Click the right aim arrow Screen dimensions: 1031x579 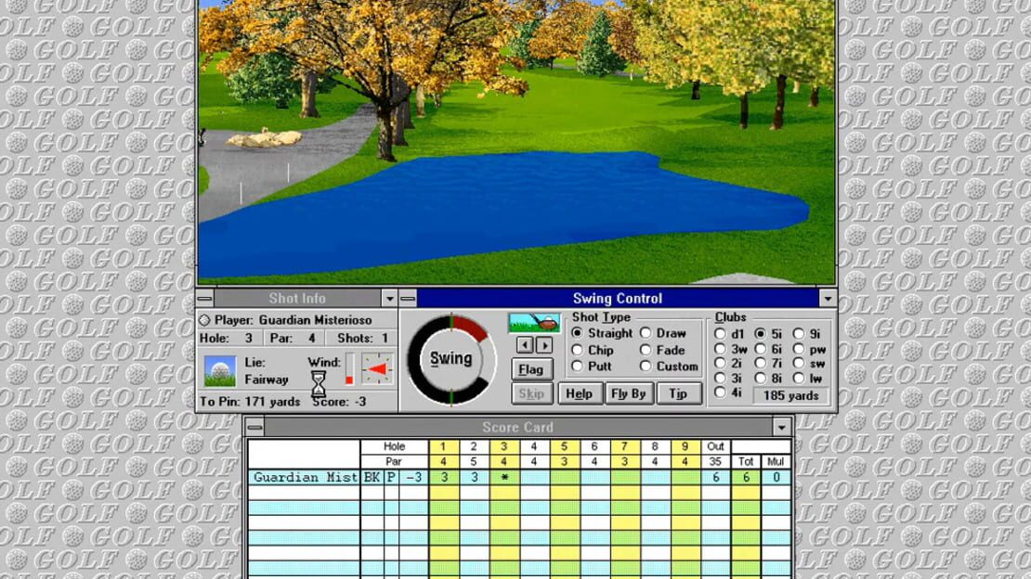[x=543, y=345]
